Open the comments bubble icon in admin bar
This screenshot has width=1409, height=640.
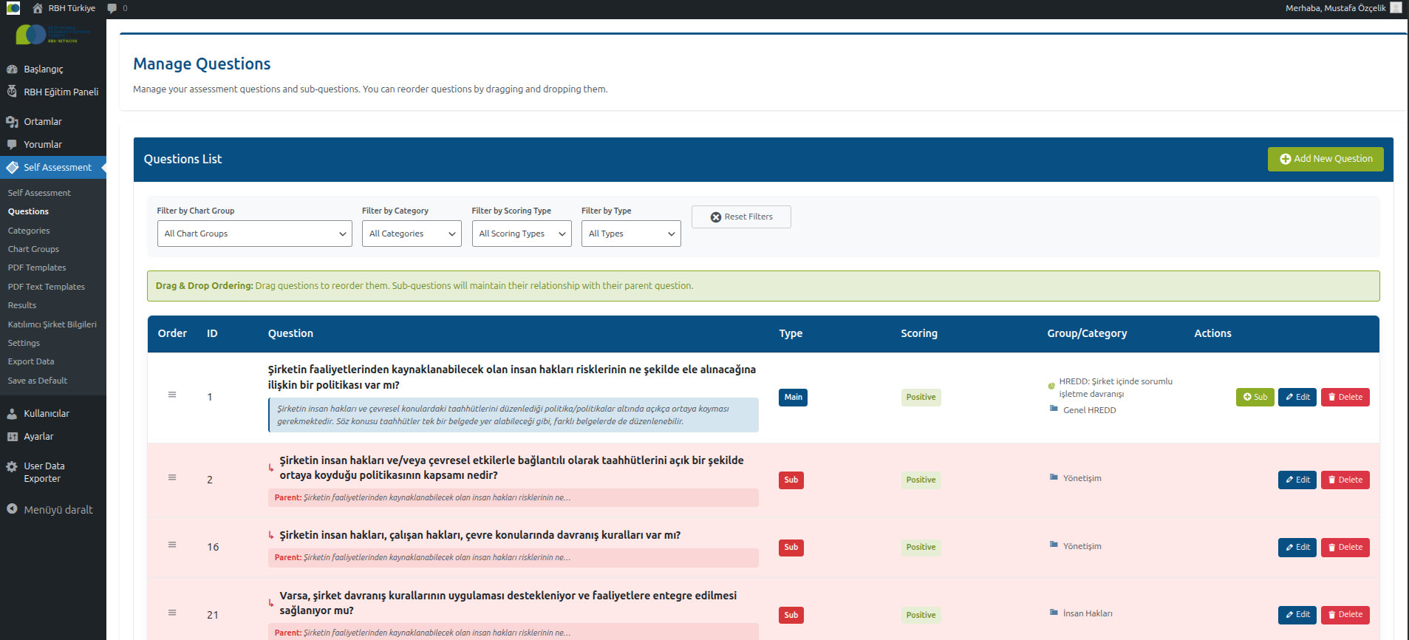point(112,8)
